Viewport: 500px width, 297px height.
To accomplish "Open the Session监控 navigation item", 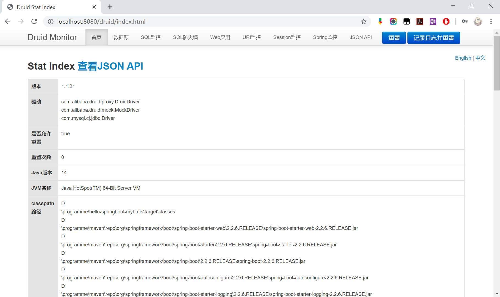I will click(x=287, y=37).
